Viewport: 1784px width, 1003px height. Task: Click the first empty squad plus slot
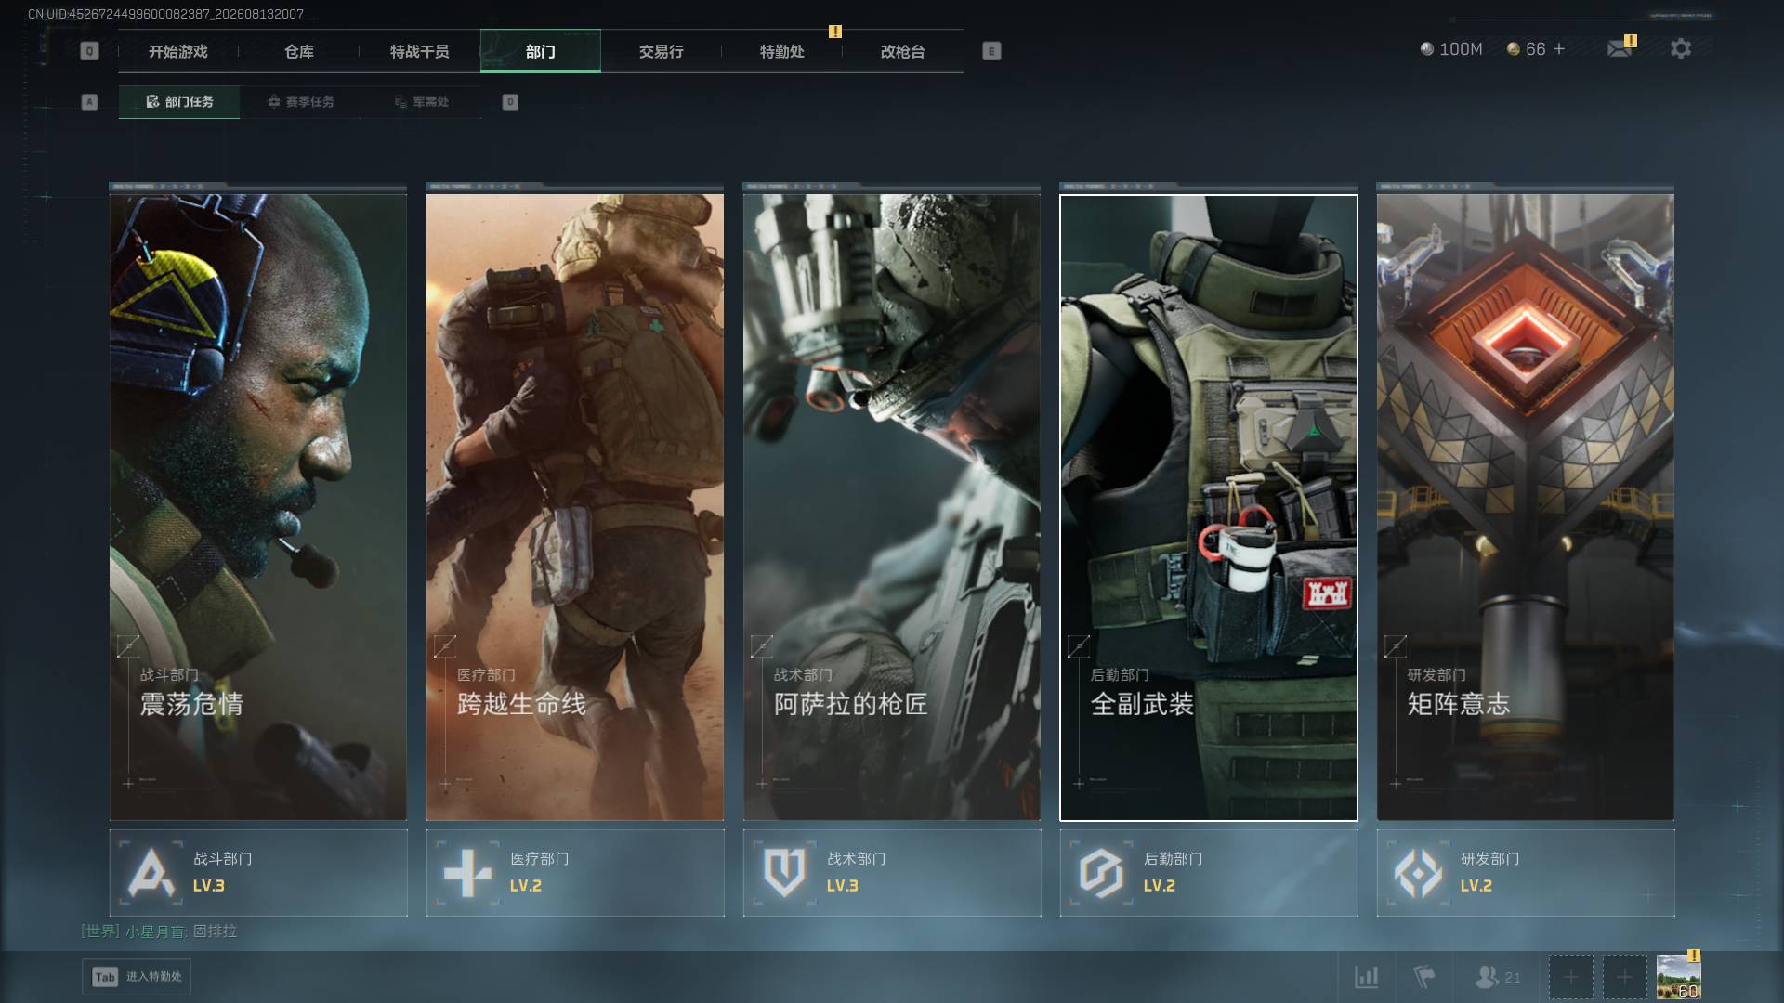(x=1570, y=977)
